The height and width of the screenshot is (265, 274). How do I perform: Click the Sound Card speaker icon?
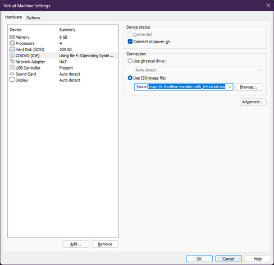(x=12, y=74)
